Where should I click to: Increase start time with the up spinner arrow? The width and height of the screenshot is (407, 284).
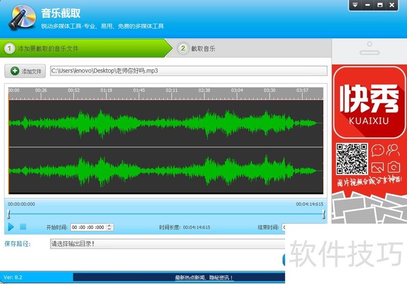pyautogui.click(x=109, y=225)
